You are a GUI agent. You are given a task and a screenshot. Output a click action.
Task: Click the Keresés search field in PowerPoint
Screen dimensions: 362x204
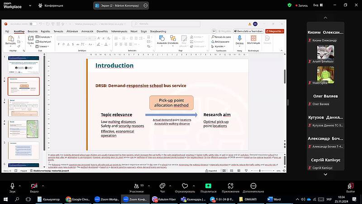[166, 24]
